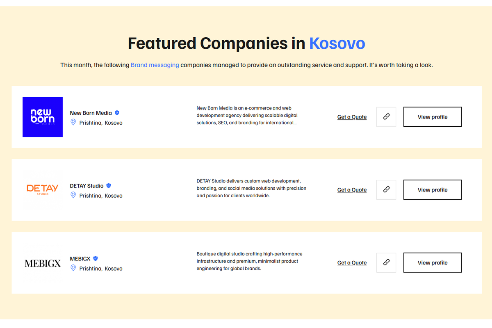The image size is (492, 328).
Task: Click View profile for New Born Media
Action: (x=432, y=117)
